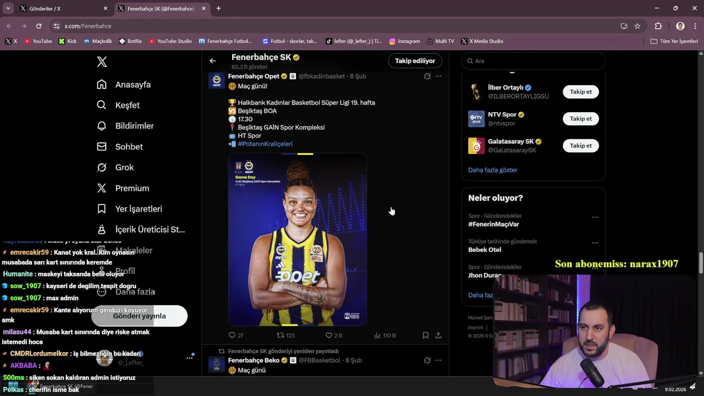Like the Fenerbahçe Opet post (2 B)
This screenshot has height=396, width=704.
tap(329, 335)
